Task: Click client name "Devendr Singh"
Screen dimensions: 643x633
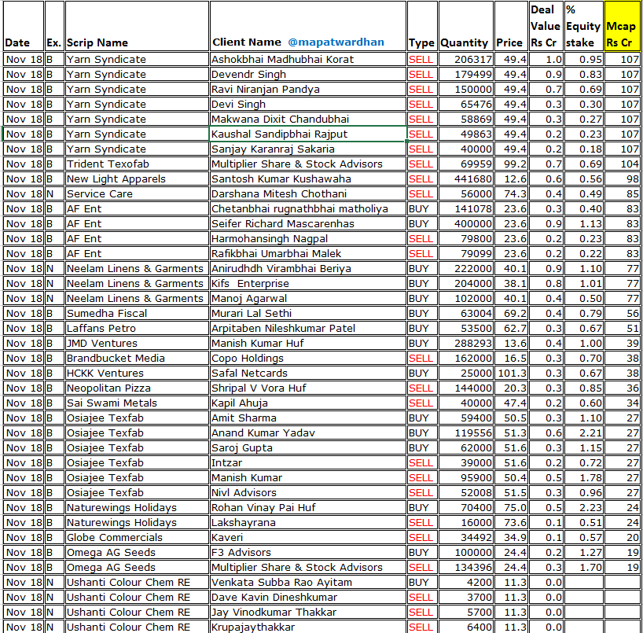Action: (308, 74)
